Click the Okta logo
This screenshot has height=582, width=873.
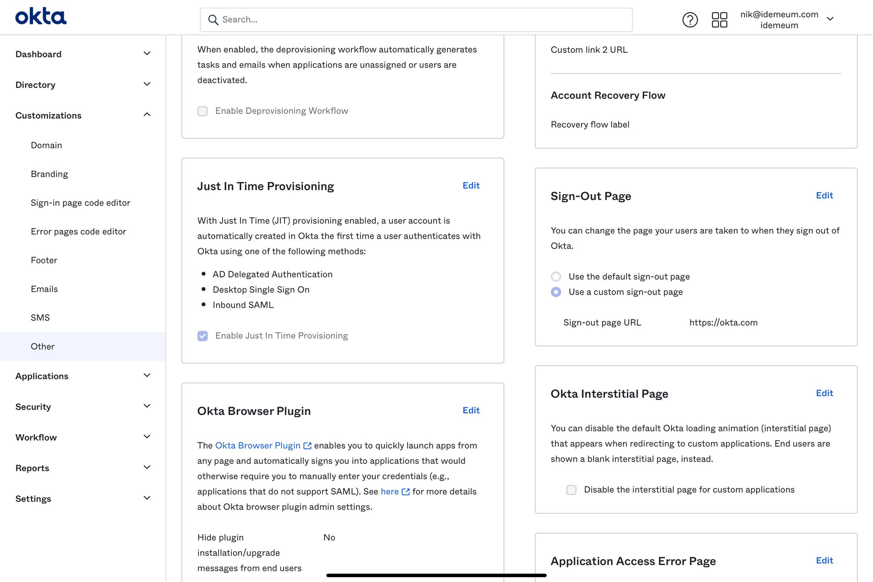[41, 16]
